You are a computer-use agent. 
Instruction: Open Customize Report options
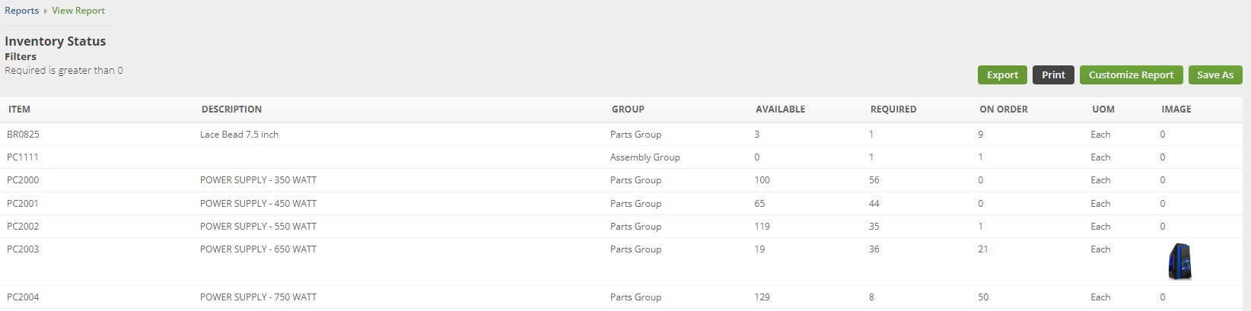[x=1131, y=75]
